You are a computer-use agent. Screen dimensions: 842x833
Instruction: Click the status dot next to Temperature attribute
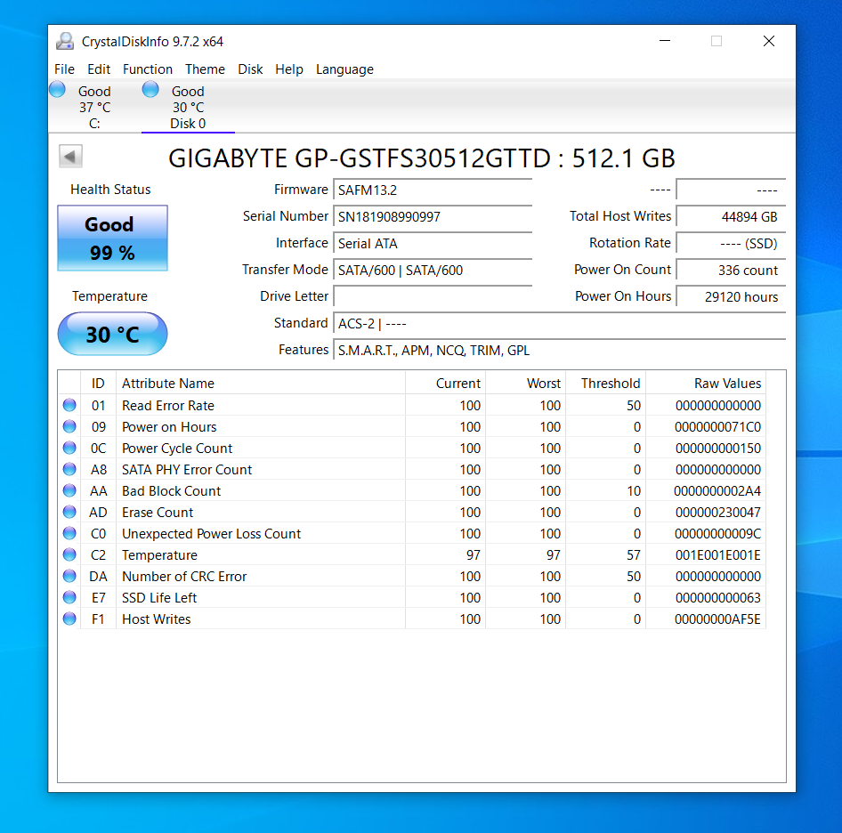(69, 554)
